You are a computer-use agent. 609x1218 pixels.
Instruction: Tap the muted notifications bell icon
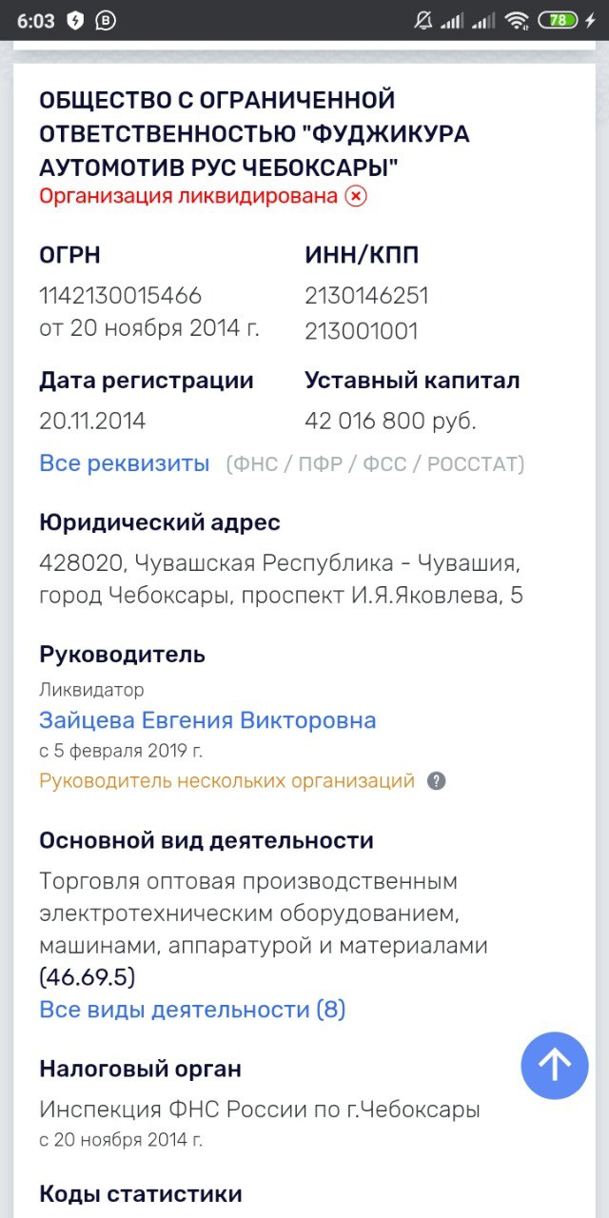click(423, 20)
